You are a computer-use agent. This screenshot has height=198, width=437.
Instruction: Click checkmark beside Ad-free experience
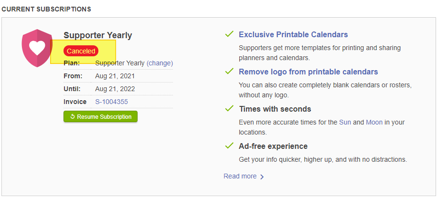pos(229,146)
